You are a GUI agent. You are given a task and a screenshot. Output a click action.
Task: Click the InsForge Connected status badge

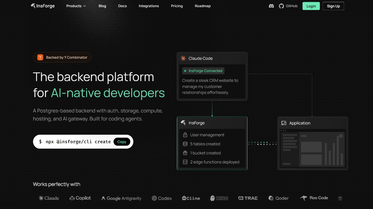tap(203, 71)
